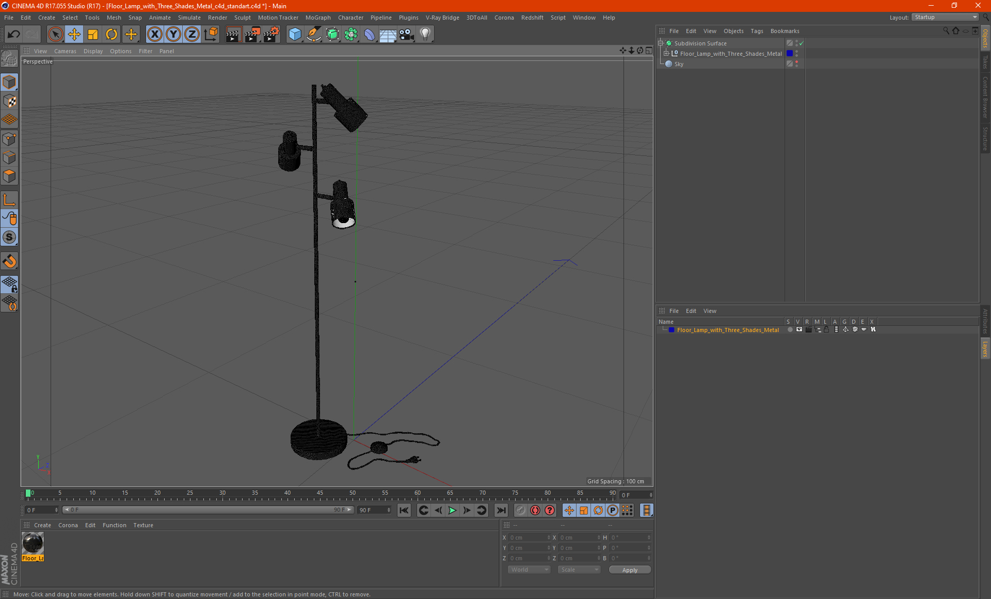Step the end frame 90 F spinner
This screenshot has height=599, width=991.
389,510
